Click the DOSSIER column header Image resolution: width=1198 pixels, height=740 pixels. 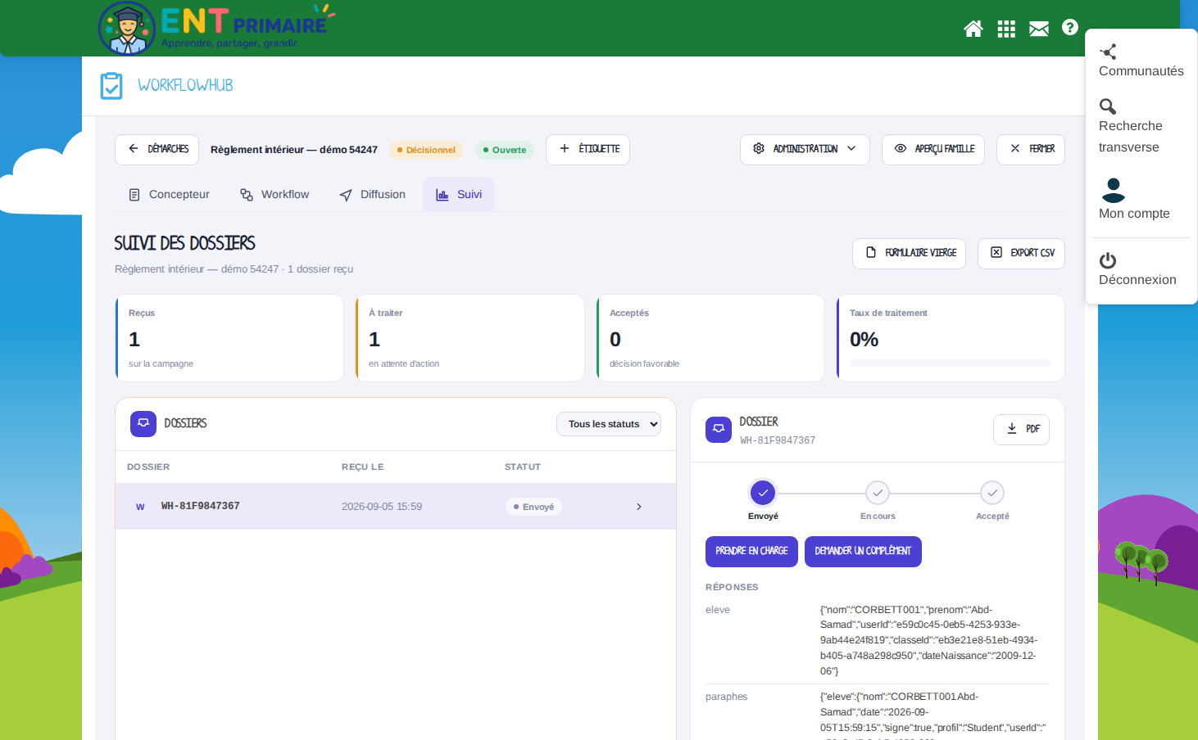pyautogui.click(x=148, y=467)
